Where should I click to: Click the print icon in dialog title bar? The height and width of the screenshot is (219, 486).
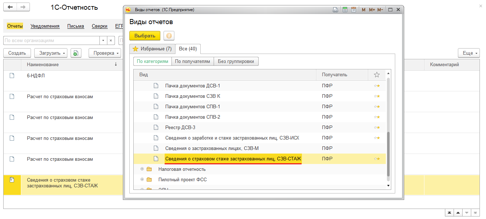(x=335, y=10)
